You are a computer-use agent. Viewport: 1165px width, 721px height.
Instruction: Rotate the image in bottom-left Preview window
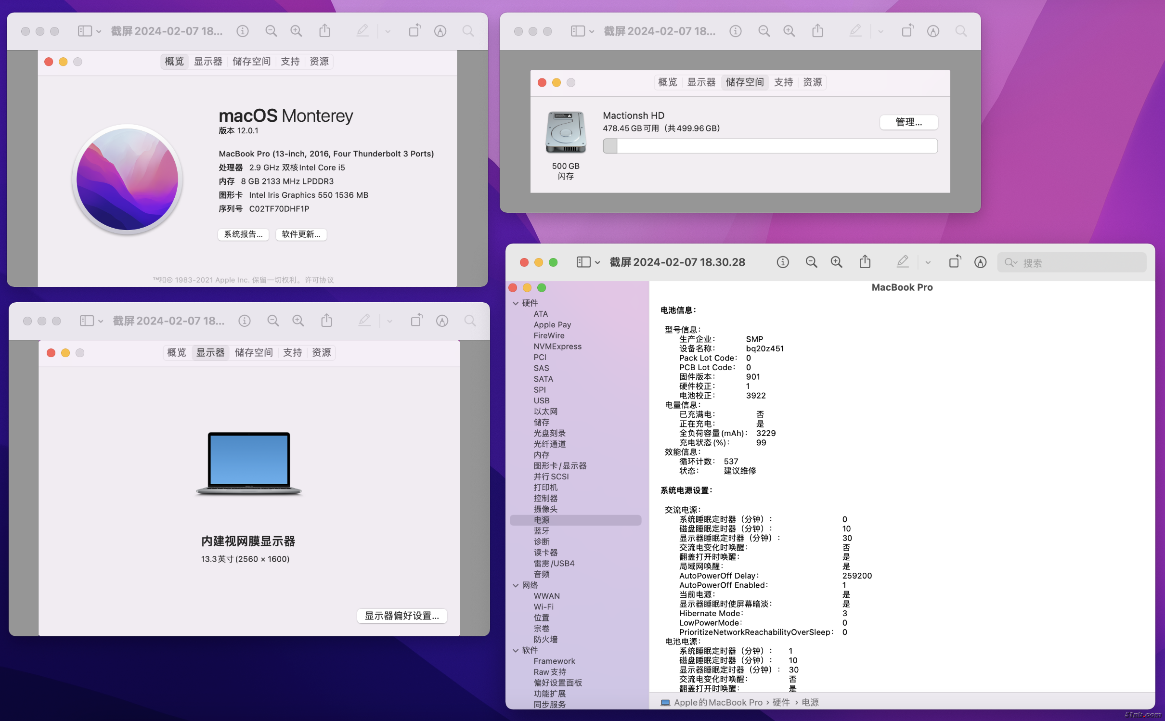click(416, 320)
